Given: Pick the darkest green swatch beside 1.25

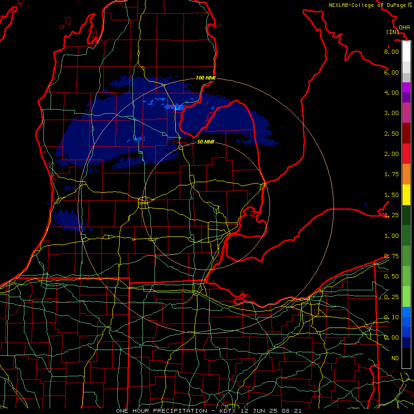Looking at the screenshot, I should pos(406,215).
